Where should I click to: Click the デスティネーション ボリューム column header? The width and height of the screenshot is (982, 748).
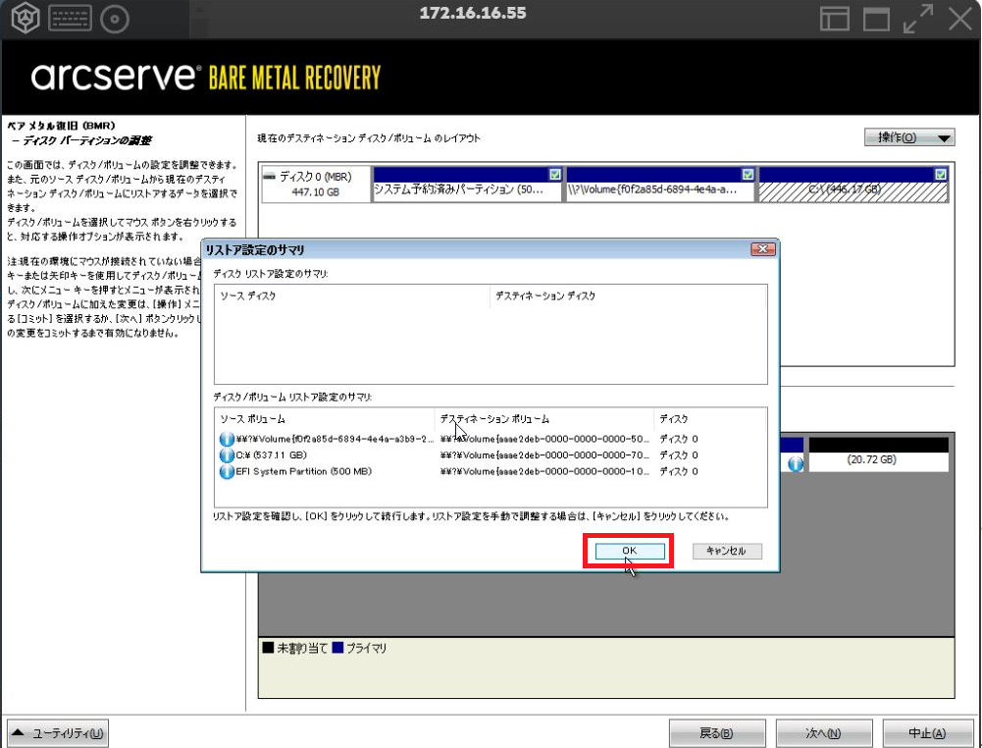543,419
